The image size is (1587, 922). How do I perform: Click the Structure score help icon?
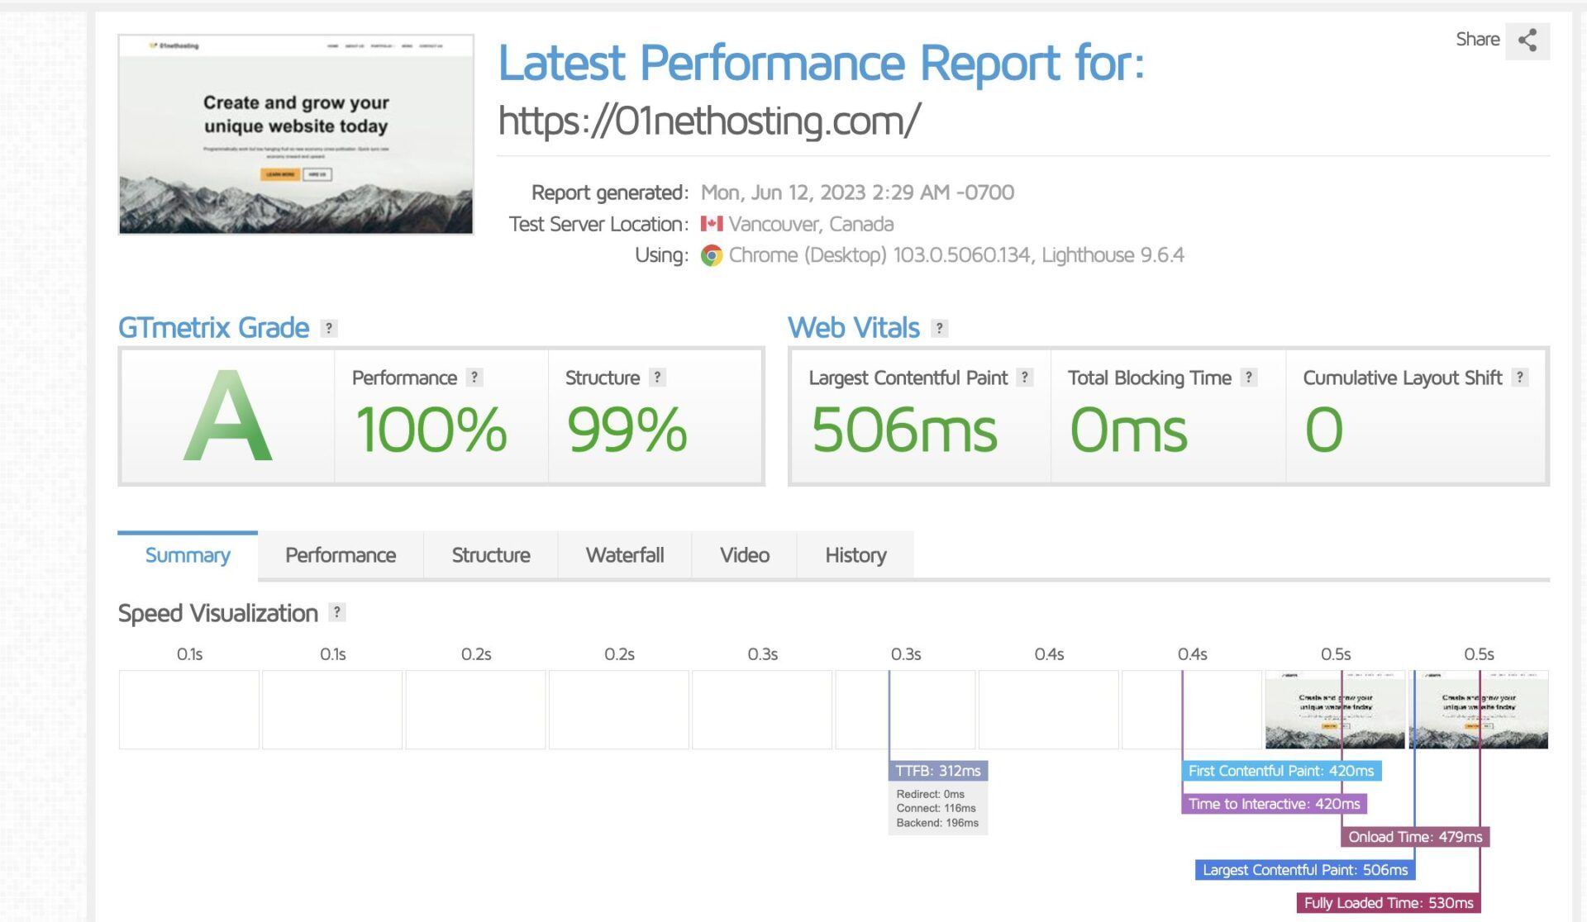pyautogui.click(x=657, y=378)
